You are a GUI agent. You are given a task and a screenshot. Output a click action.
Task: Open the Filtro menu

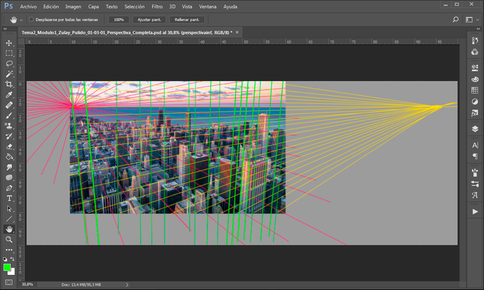(x=157, y=6)
